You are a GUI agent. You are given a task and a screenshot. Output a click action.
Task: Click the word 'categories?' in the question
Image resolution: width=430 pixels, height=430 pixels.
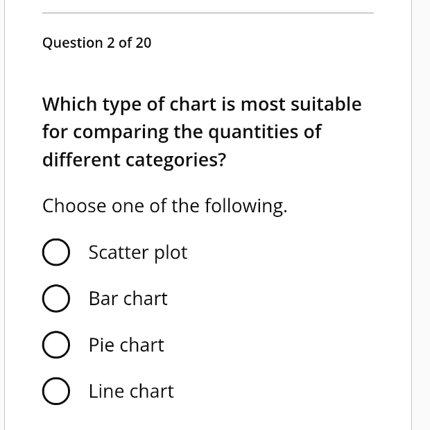coord(175,160)
